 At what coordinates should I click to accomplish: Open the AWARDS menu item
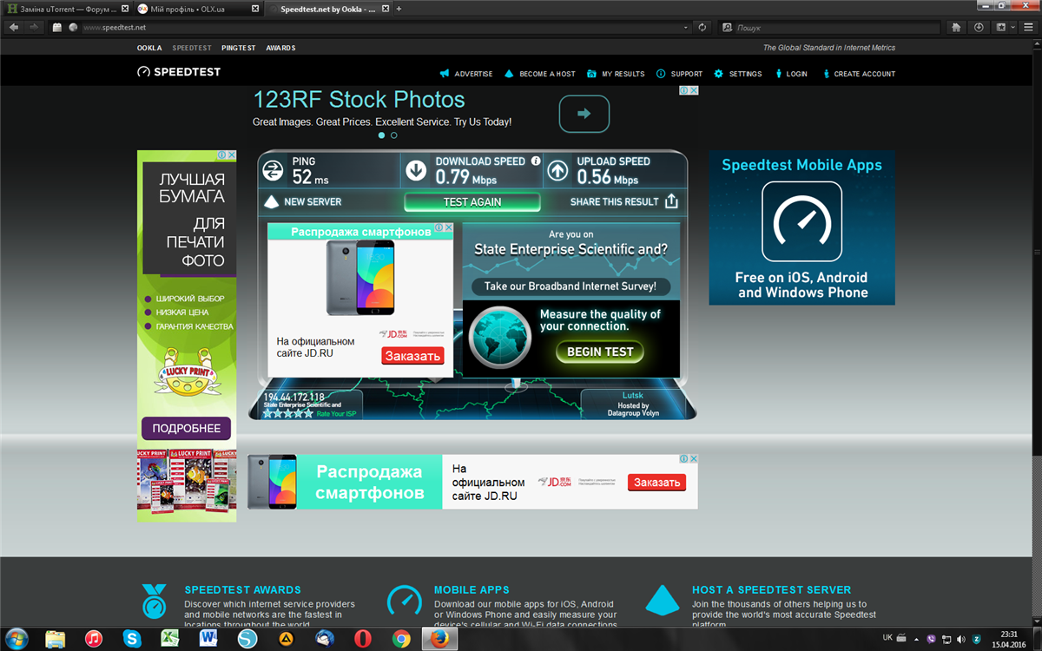280,48
